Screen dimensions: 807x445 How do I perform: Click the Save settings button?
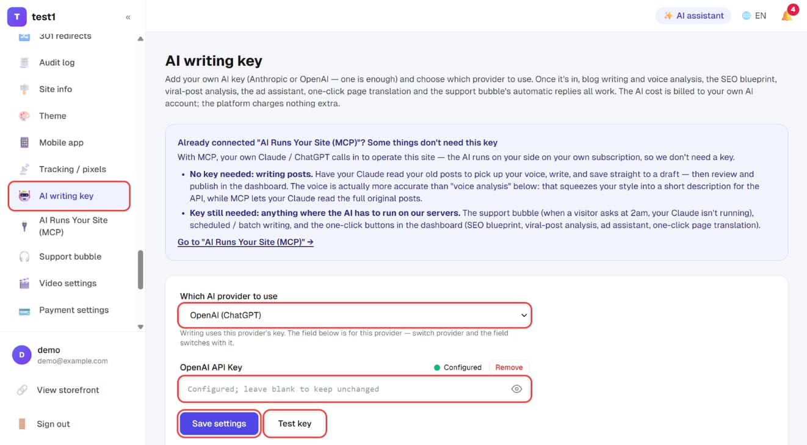[x=219, y=424]
